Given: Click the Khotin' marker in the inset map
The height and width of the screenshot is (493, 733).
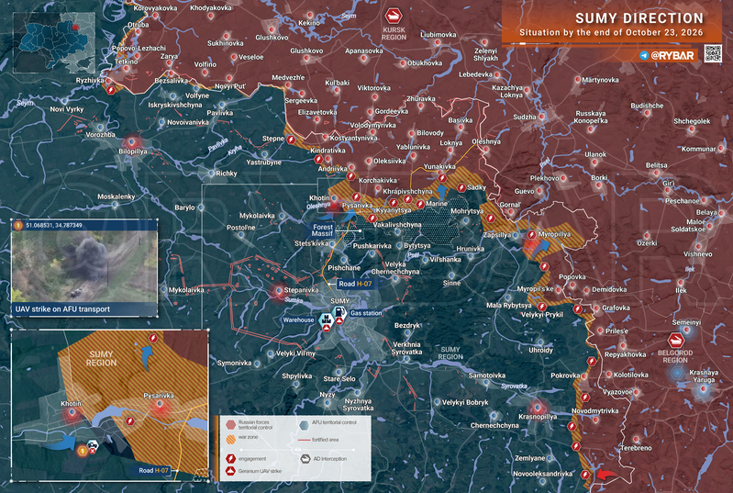Looking at the screenshot, I should (x=72, y=413).
